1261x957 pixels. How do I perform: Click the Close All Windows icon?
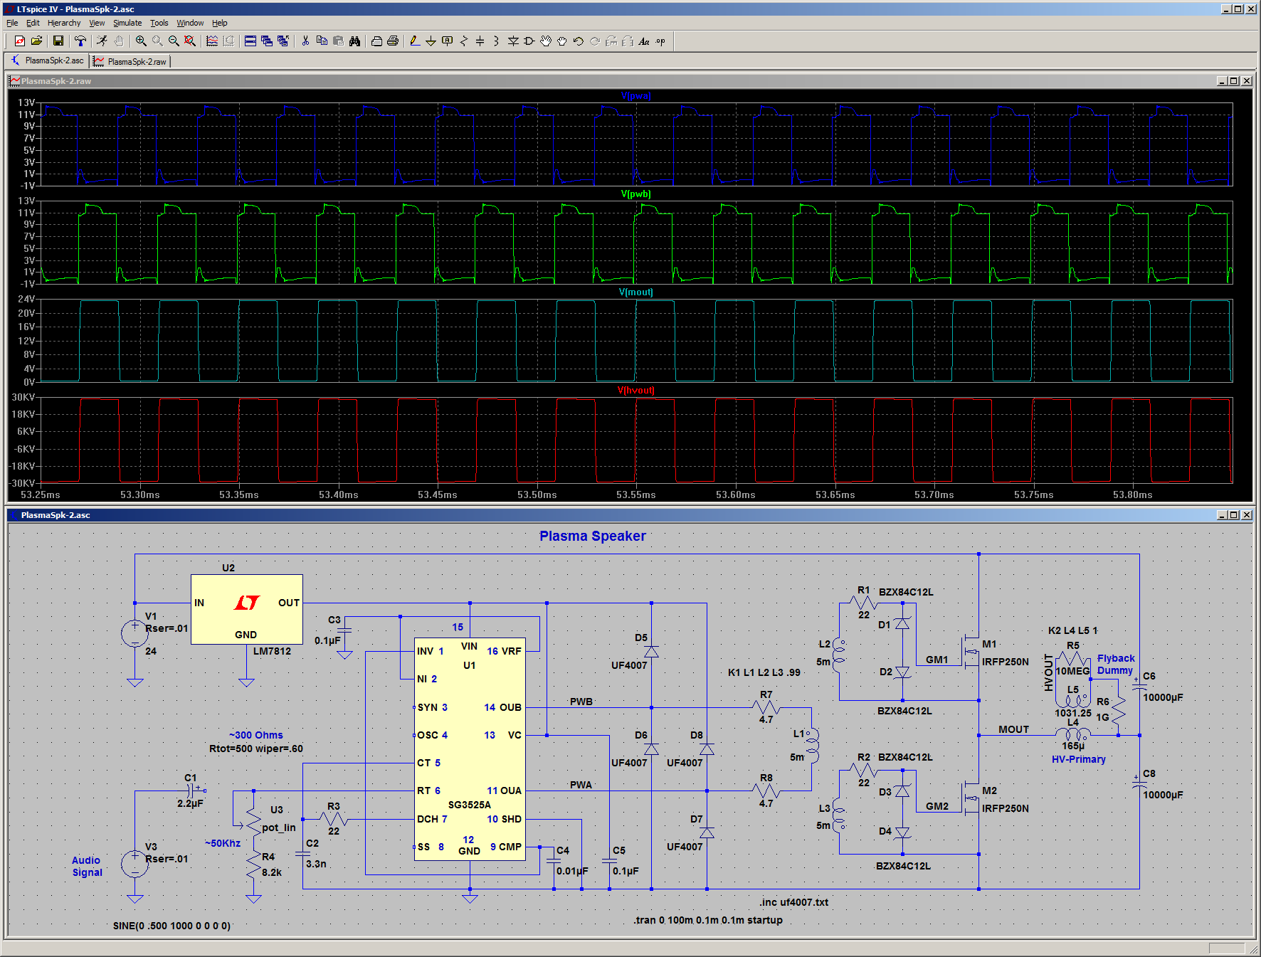283,41
